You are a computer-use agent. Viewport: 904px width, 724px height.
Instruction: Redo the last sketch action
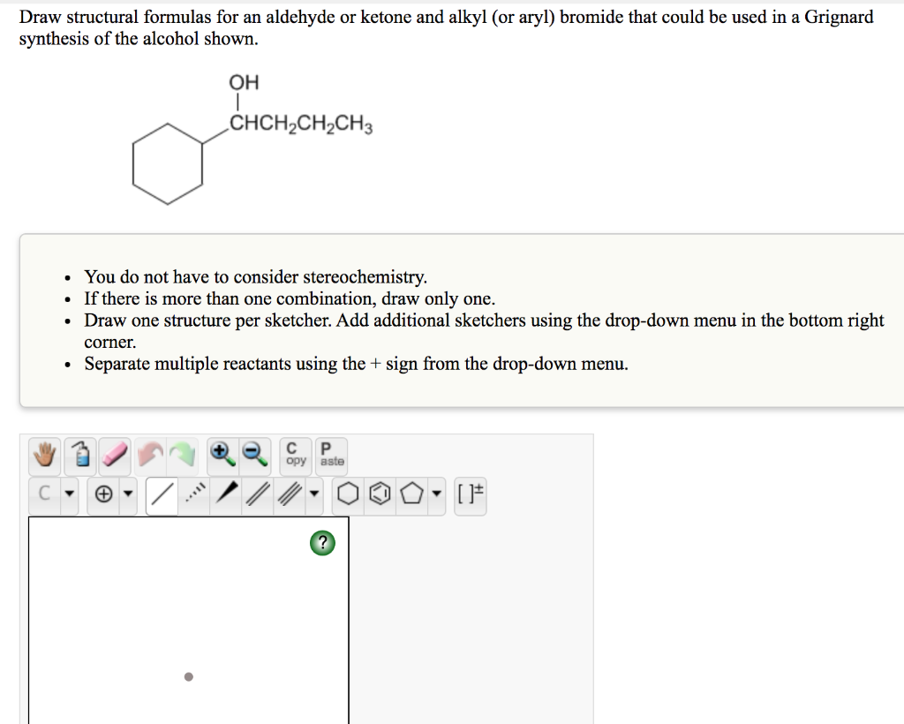184,455
